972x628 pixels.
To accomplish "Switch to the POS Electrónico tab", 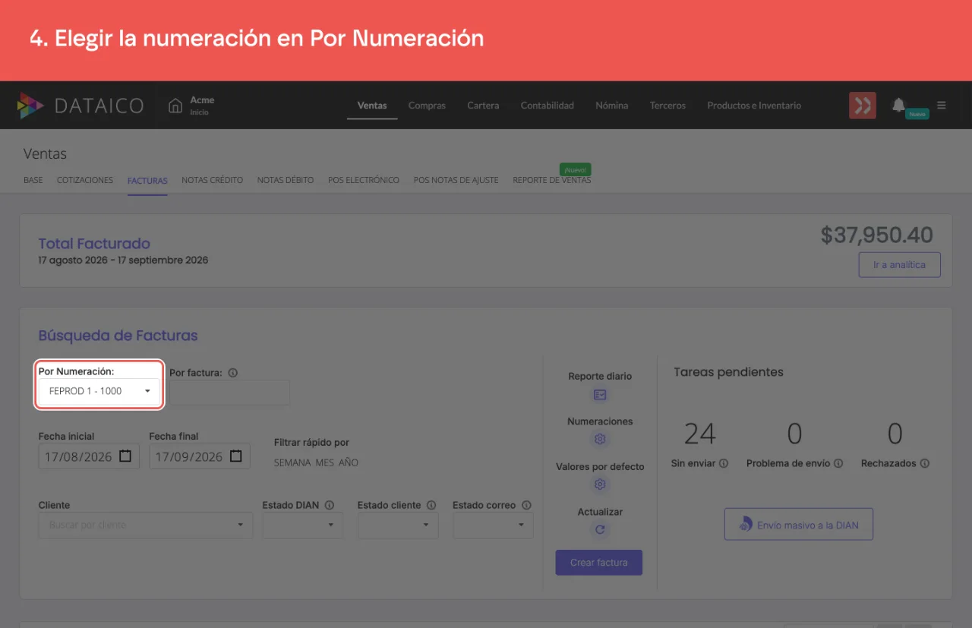I will tap(364, 180).
